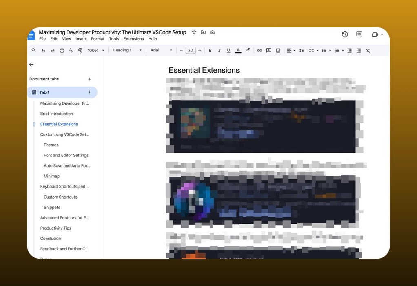Jump to Productivity Tips heading in outline
The height and width of the screenshot is (286, 417).
55,228
